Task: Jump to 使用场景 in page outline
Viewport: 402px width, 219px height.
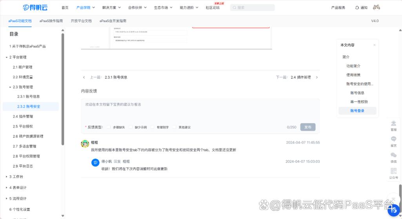Action: [353, 75]
